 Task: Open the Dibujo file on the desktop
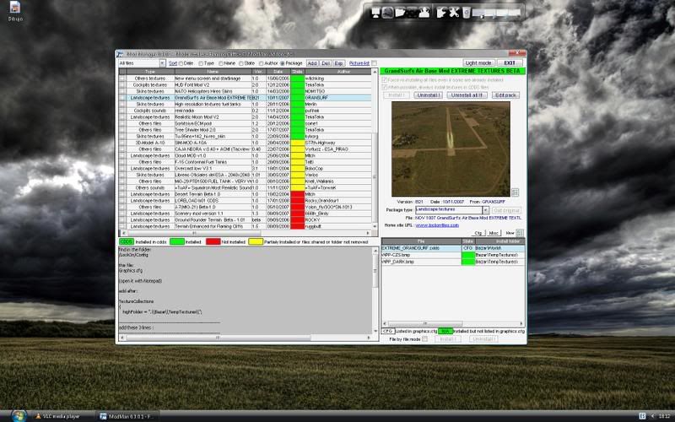coord(15,11)
